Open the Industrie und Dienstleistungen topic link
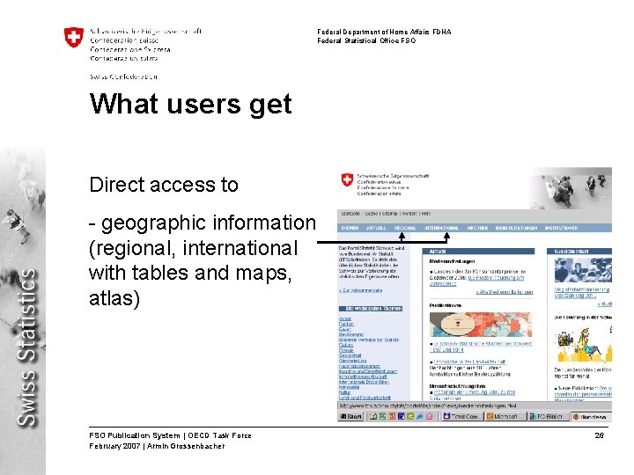Image resolution: width=634 pixels, height=475 pixels. click(368, 371)
